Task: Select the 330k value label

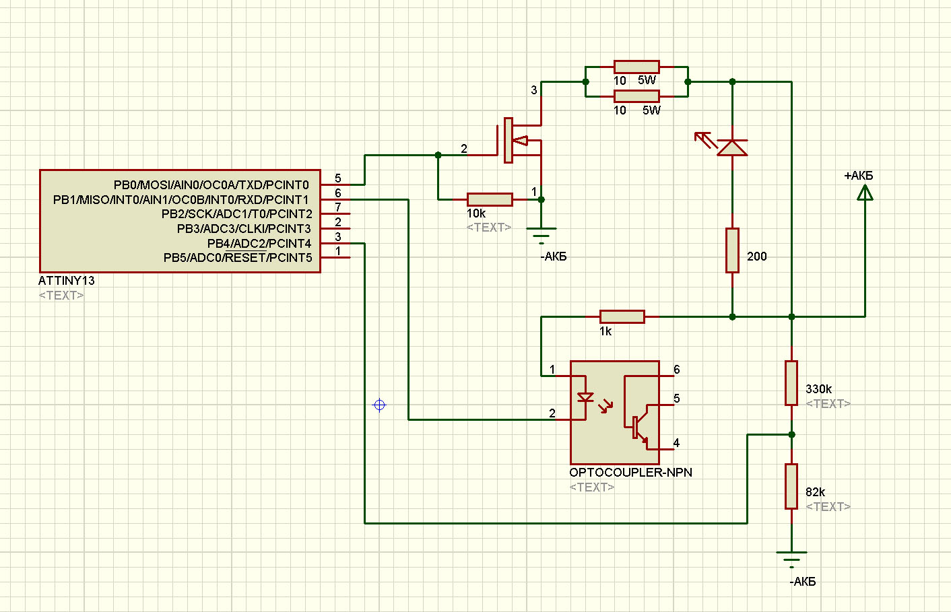Action: coord(818,388)
